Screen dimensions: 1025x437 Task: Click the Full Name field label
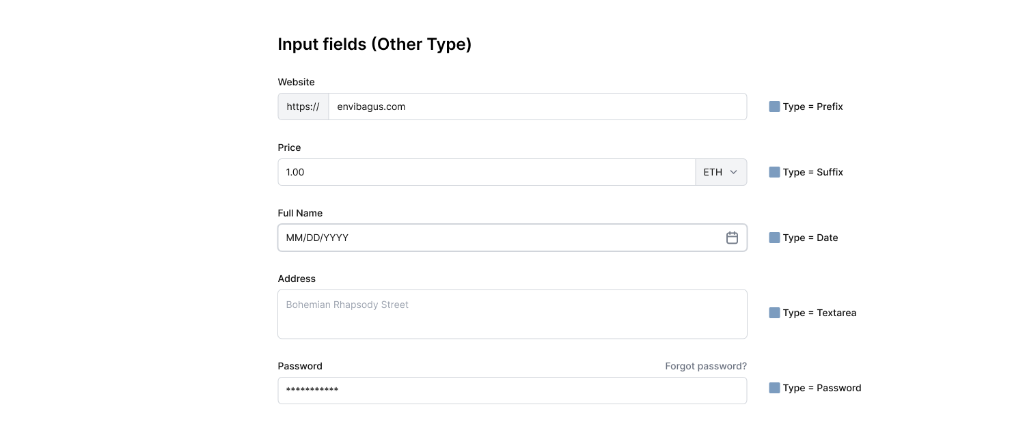pos(300,213)
